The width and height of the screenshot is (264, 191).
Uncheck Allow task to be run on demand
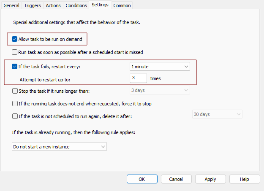[x=15, y=39]
